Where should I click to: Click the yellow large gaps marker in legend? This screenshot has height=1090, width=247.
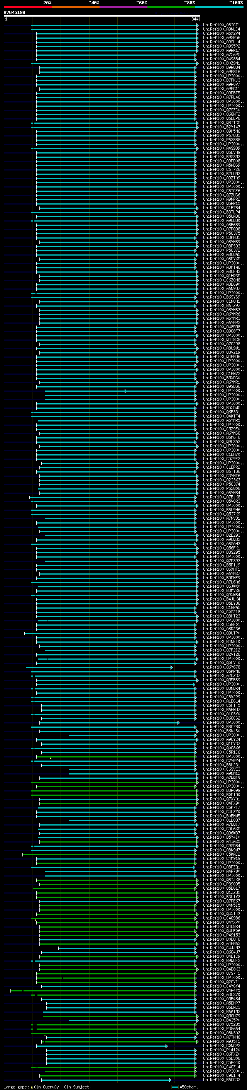coord(32,1087)
